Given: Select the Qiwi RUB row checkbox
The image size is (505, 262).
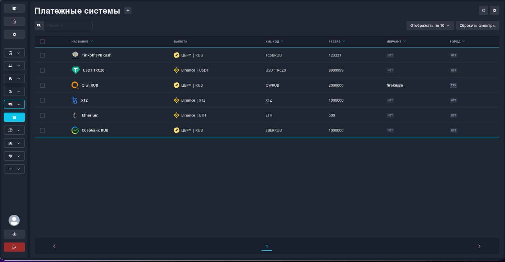Looking at the screenshot, I should tap(42, 85).
